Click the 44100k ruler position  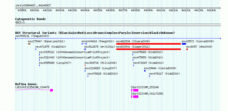point(161,10)
